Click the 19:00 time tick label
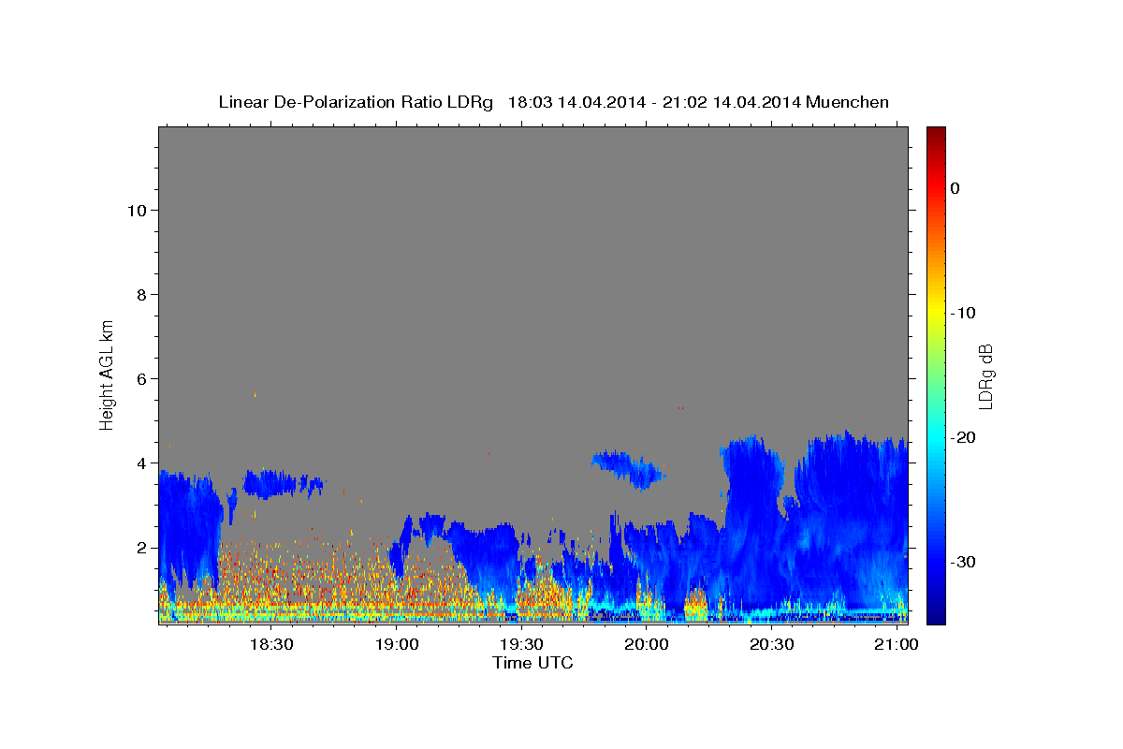 [x=397, y=645]
